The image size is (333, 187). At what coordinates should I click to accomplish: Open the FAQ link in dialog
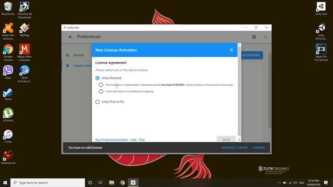(x=142, y=140)
